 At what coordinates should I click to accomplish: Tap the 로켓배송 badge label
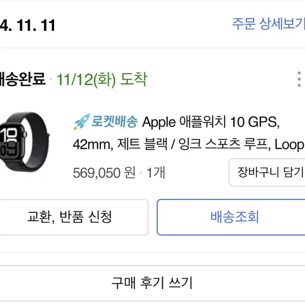pyautogui.click(x=115, y=122)
